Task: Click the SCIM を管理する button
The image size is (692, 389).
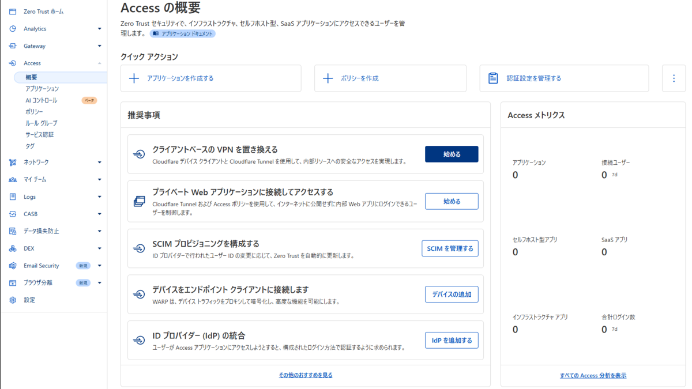Action: point(450,248)
